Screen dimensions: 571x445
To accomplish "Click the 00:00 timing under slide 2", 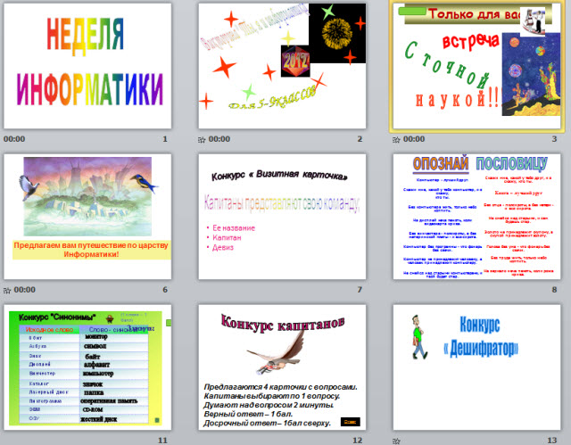I will click(219, 139).
